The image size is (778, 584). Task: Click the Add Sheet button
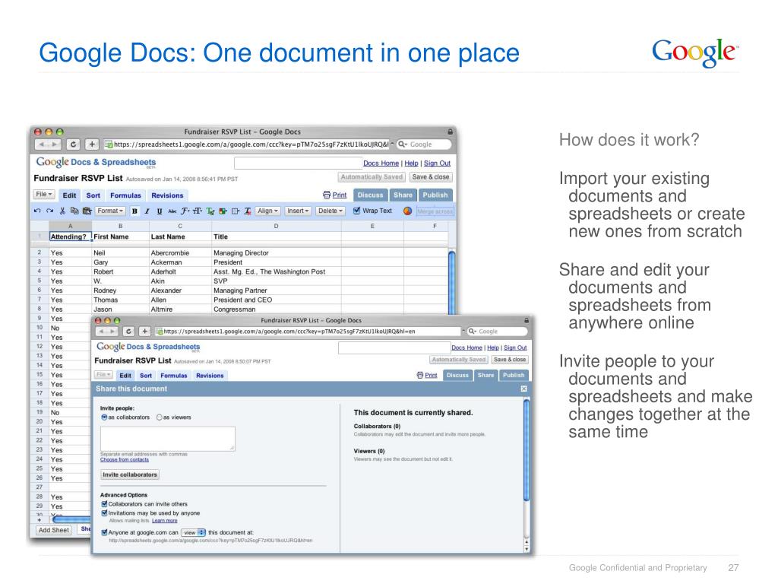(x=54, y=530)
